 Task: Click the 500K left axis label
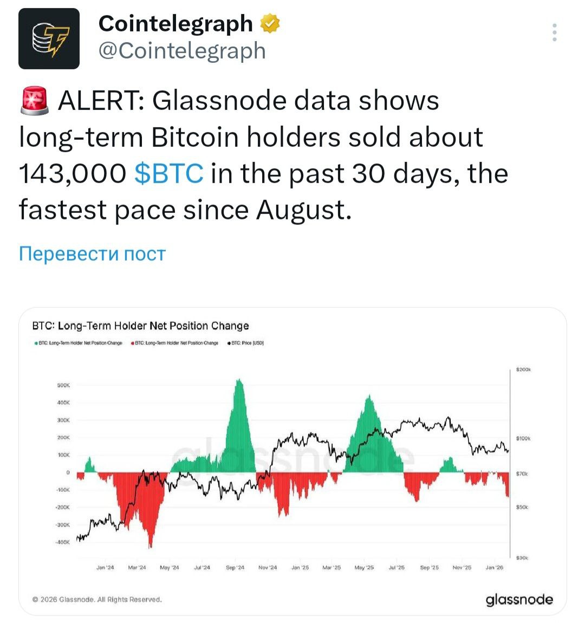63,385
